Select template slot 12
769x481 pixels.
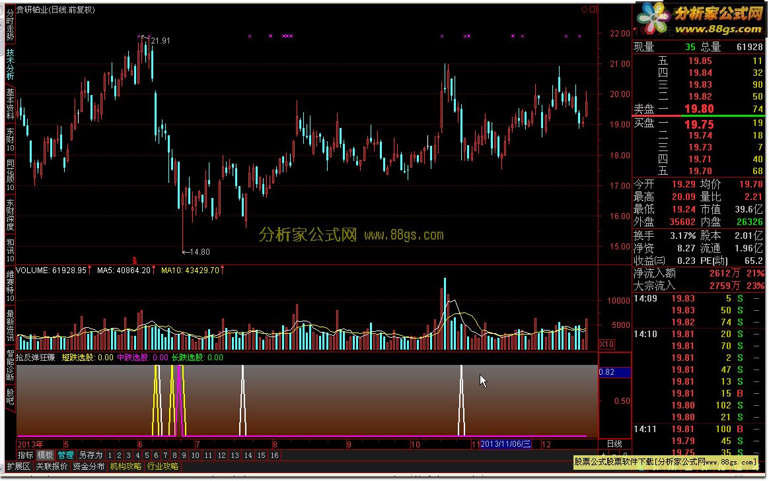click(222, 455)
